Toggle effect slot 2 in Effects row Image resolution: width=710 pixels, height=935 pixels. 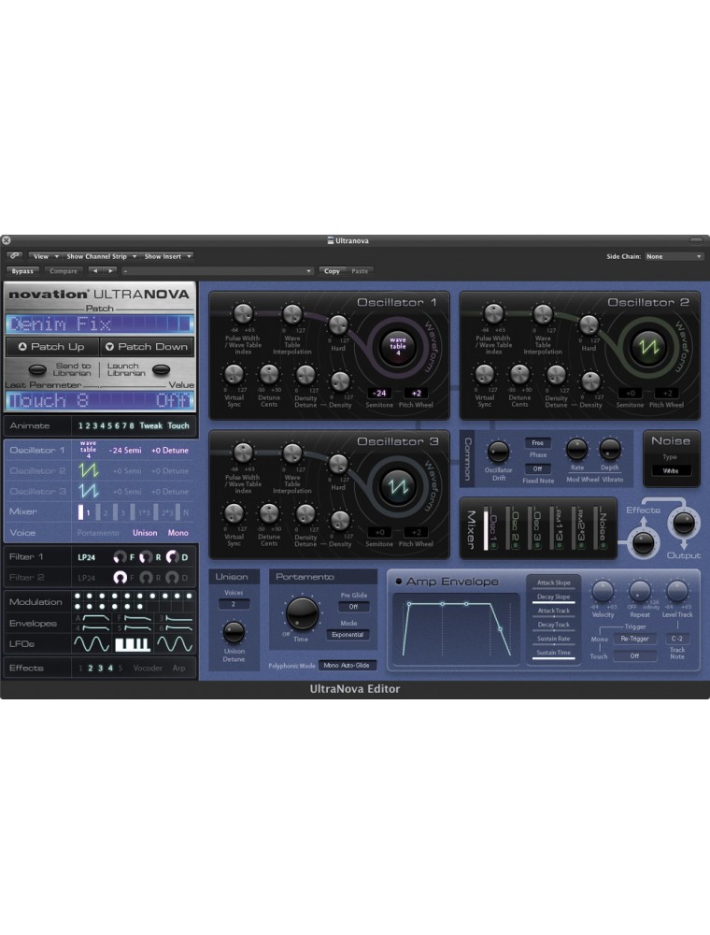(91, 669)
